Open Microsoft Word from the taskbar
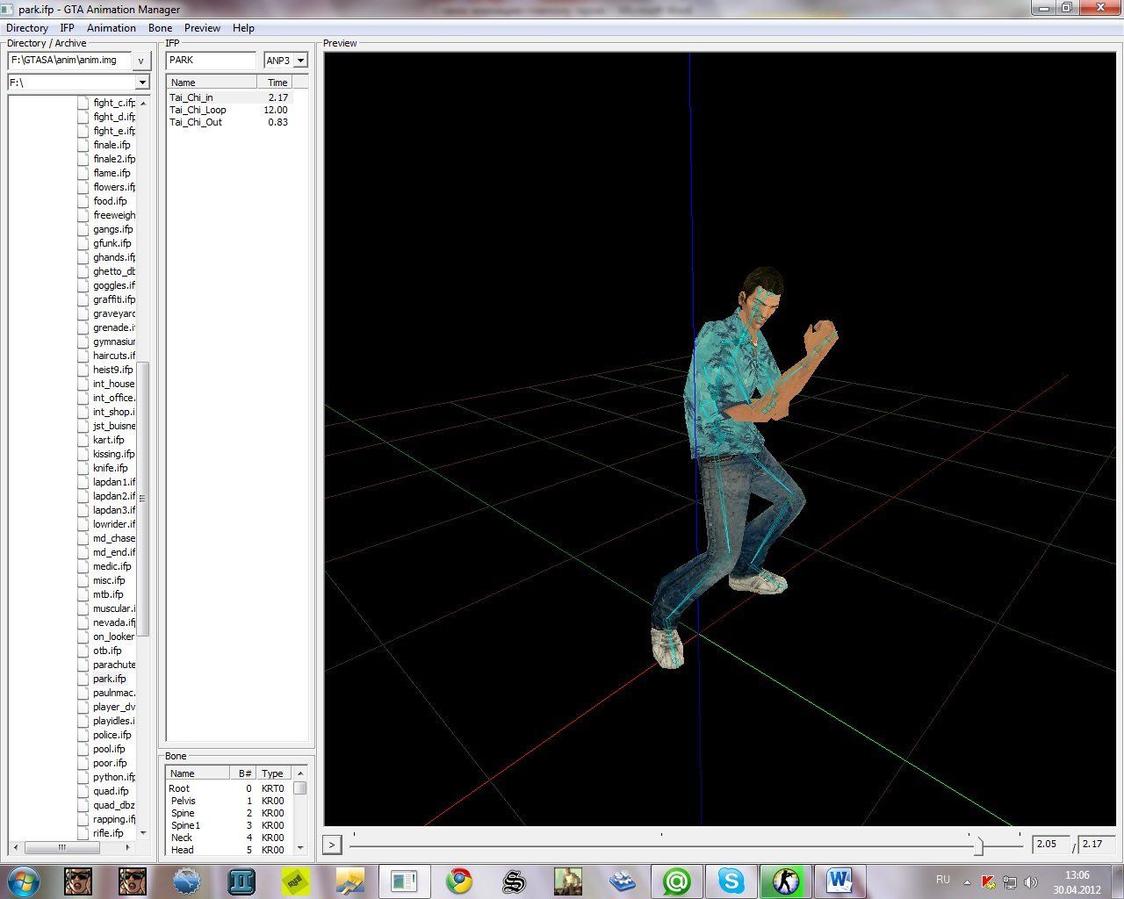 [x=839, y=881]
